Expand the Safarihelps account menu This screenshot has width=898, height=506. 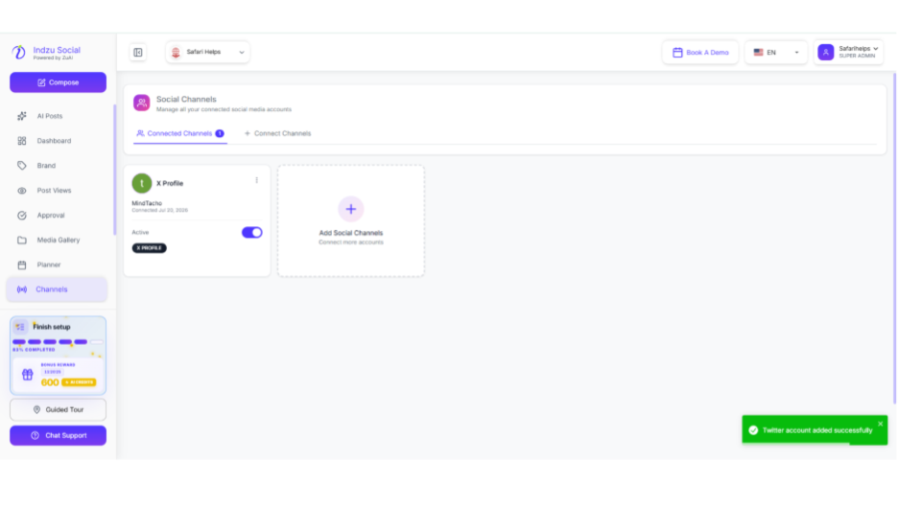pos(849,53)
